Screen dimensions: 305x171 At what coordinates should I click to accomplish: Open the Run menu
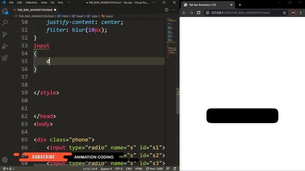61,2
